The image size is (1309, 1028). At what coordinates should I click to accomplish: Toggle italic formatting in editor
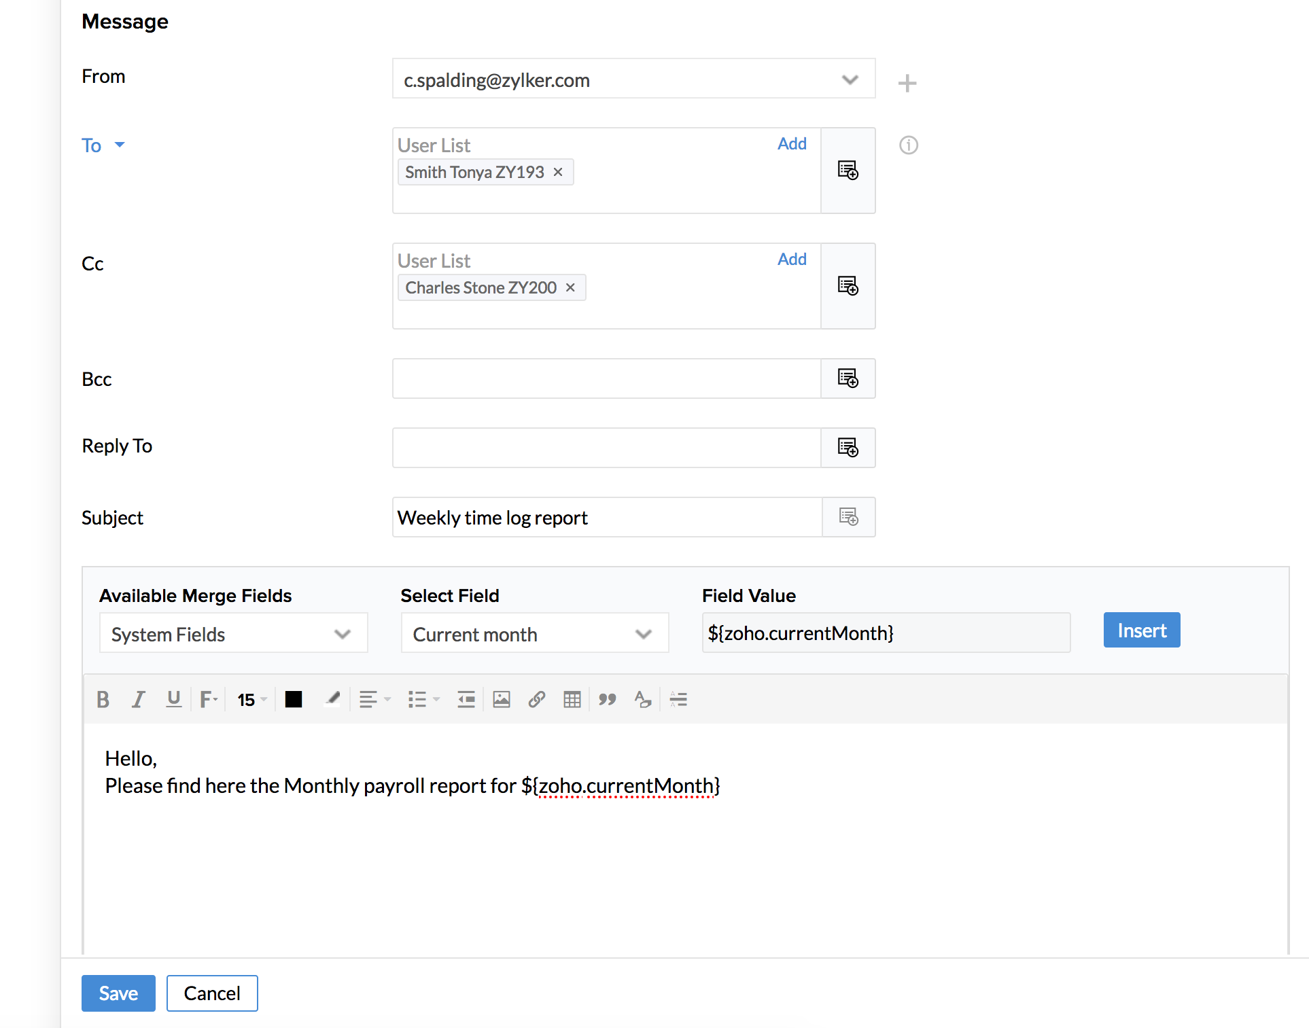[x=138, y=699]
